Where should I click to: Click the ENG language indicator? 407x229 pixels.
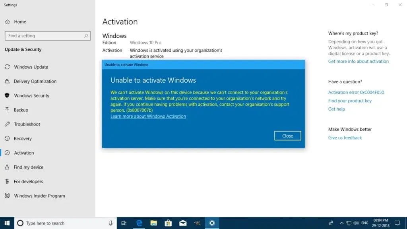coord(365,223)
